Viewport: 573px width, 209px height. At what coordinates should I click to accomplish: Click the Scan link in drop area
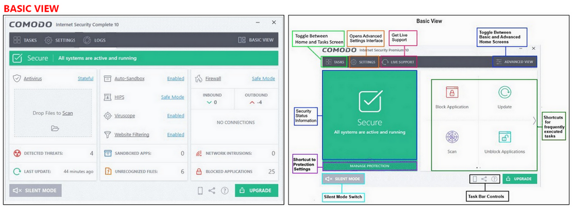(x=67, y=113)
